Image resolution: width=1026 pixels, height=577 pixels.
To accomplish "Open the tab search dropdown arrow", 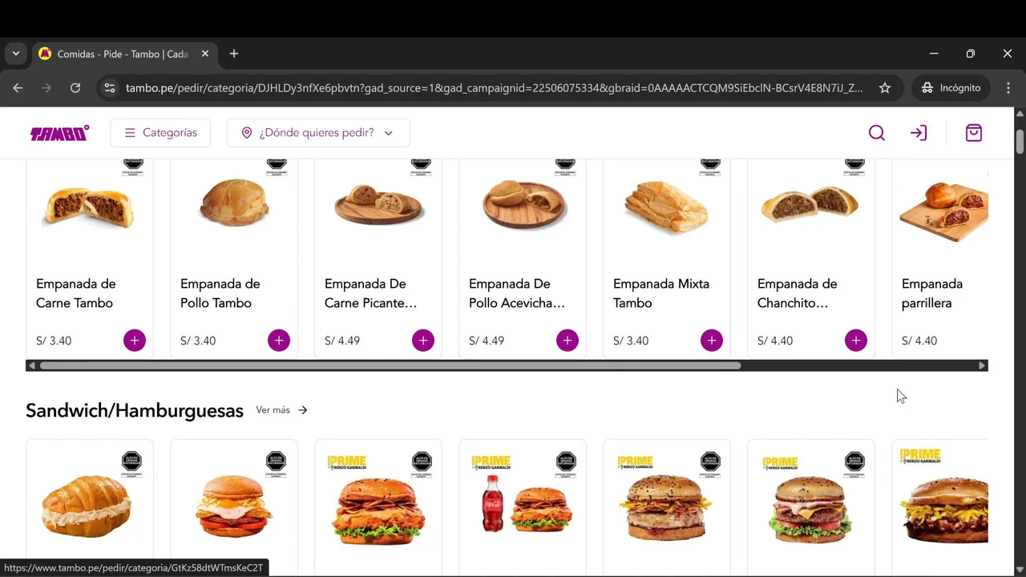I will pos(15,54).
